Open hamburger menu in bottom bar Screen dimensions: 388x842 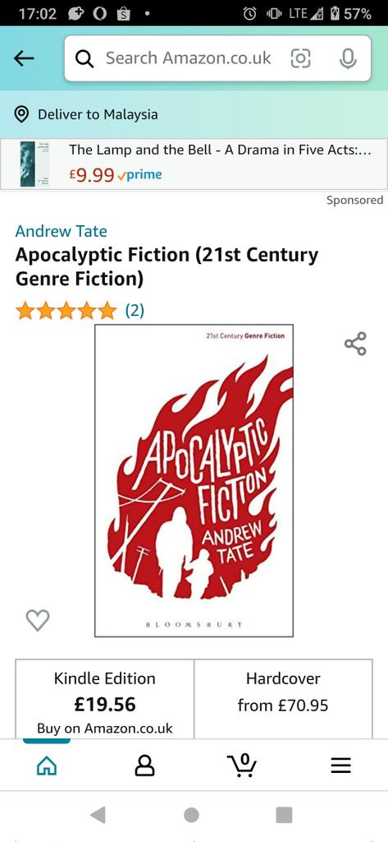click(x=341, y=766)
